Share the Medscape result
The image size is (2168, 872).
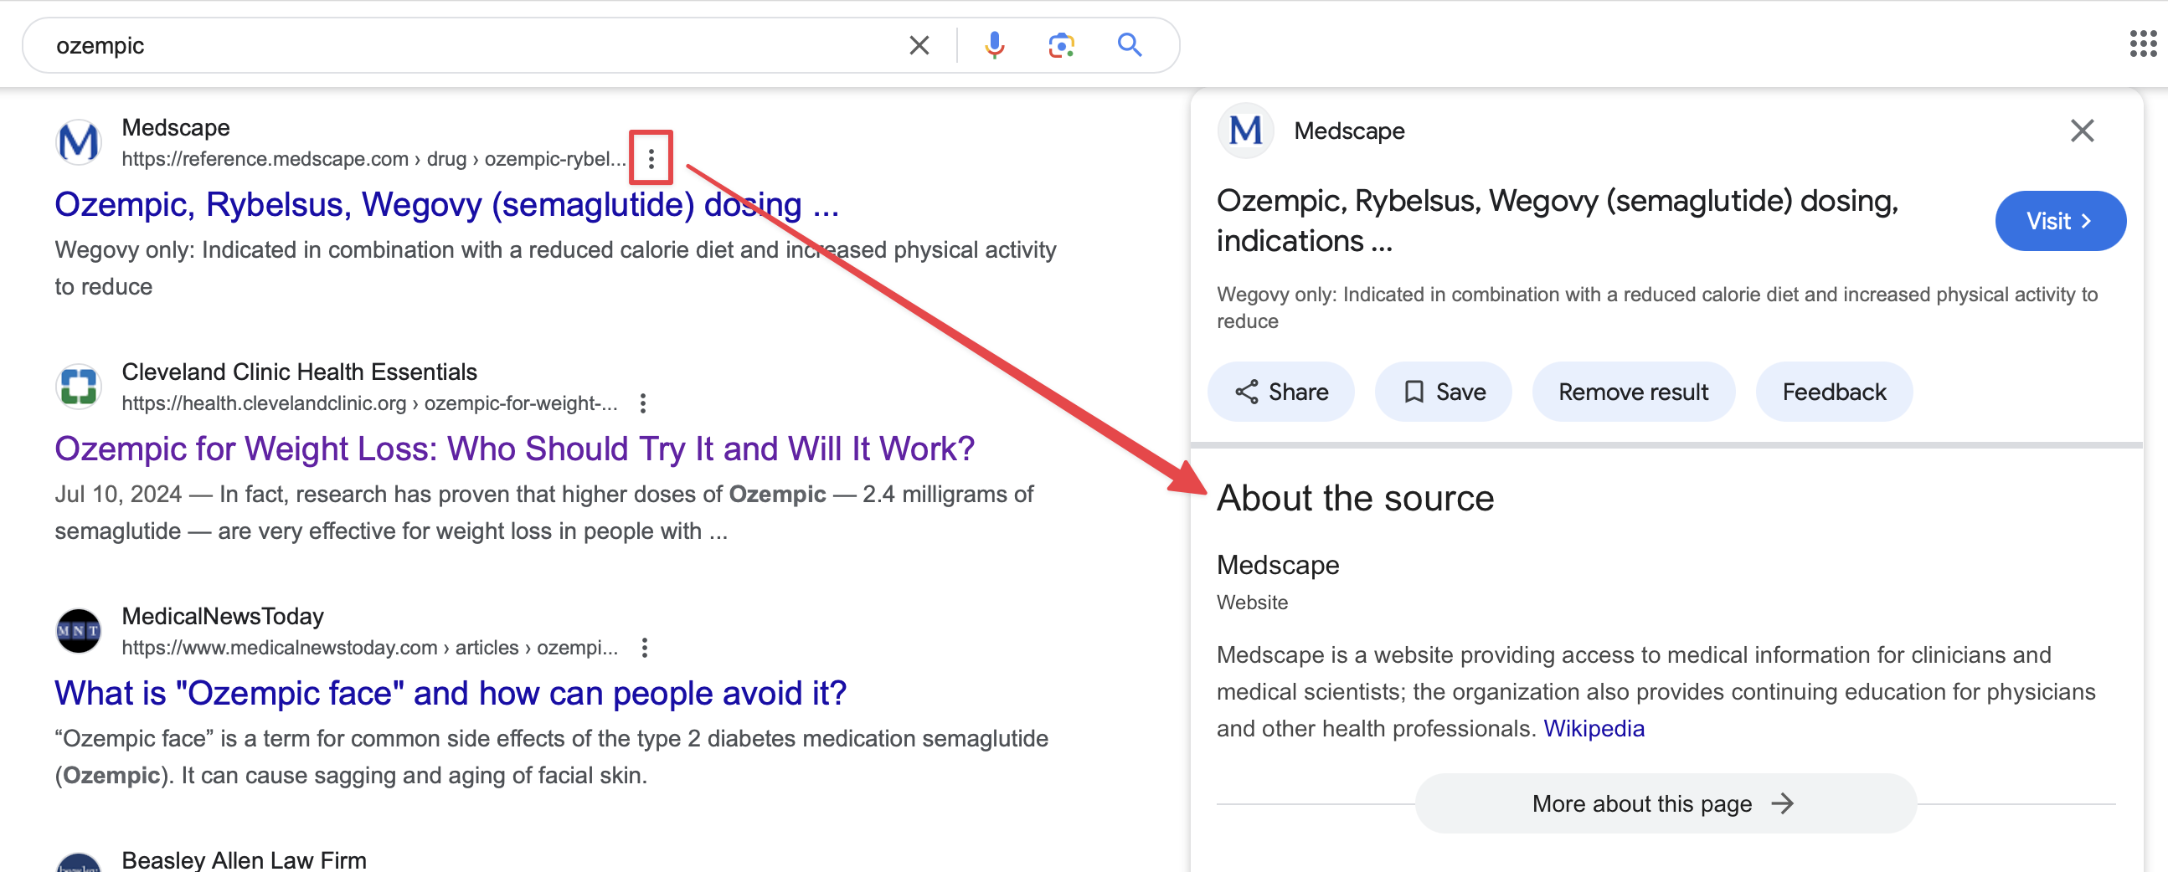(1281, 392)
